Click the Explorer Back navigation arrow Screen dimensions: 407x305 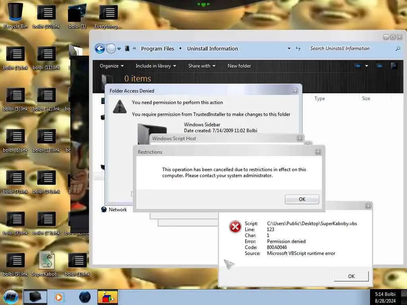click(x=100, y=48)
